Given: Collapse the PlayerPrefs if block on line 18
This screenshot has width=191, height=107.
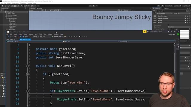Looking at the screenshot, I should point(27,91).
